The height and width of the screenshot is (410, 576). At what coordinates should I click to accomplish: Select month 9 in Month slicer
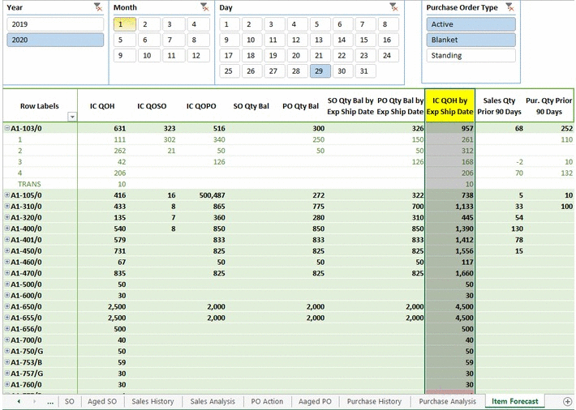[x=125, y=55]
